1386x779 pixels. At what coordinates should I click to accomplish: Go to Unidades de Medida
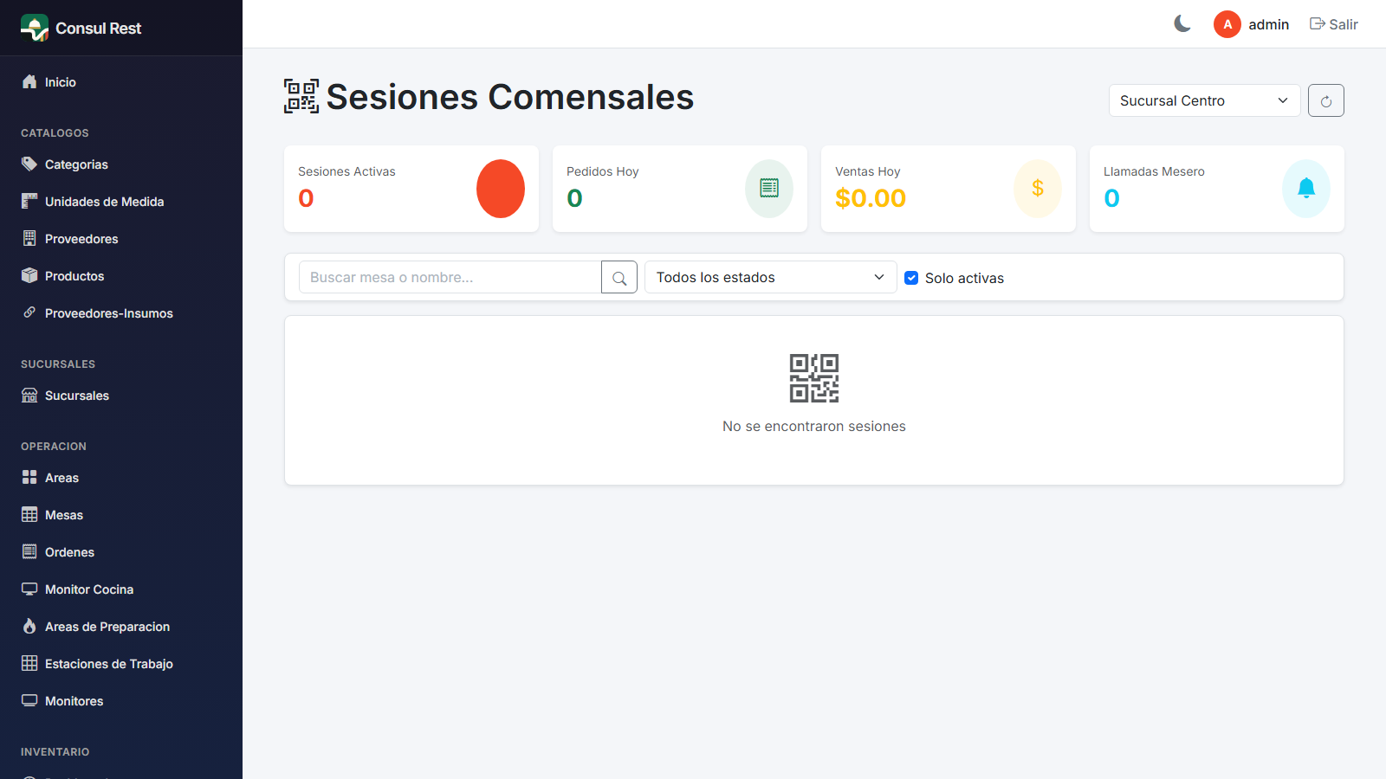click(121, 202)
